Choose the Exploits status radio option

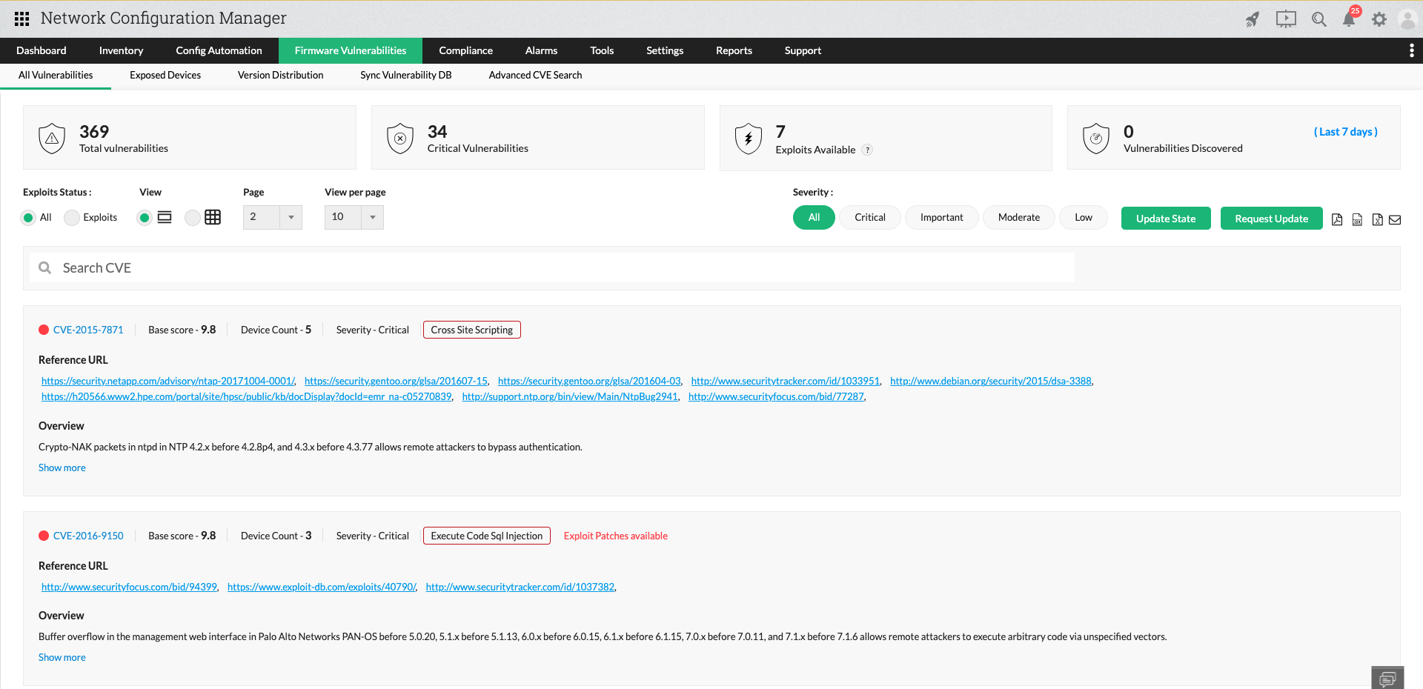tap(71, 217)
